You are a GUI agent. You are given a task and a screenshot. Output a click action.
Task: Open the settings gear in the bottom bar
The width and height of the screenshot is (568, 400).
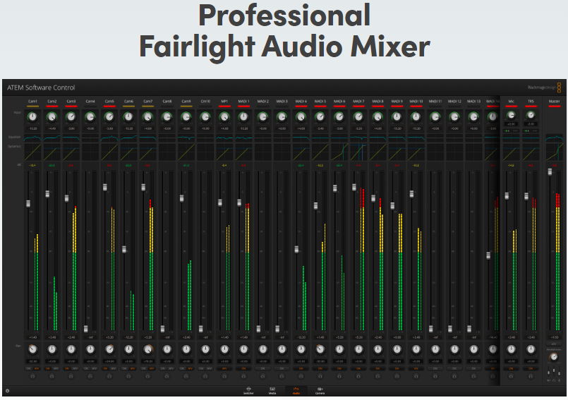7,391
